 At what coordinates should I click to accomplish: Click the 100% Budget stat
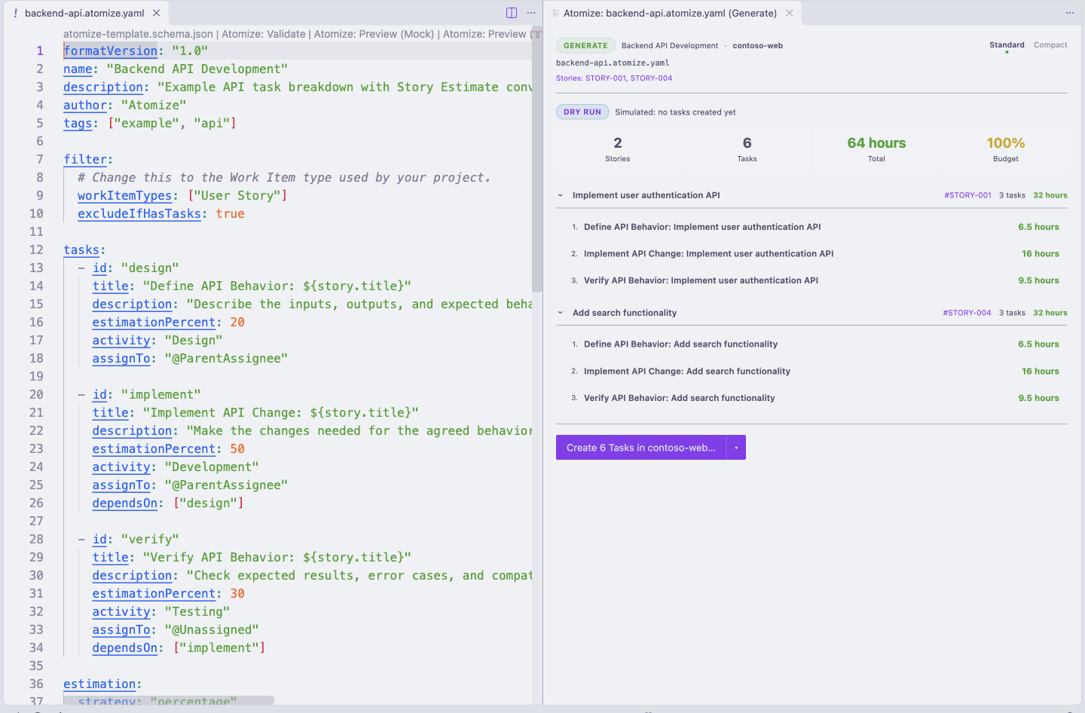coord(1005,149)
